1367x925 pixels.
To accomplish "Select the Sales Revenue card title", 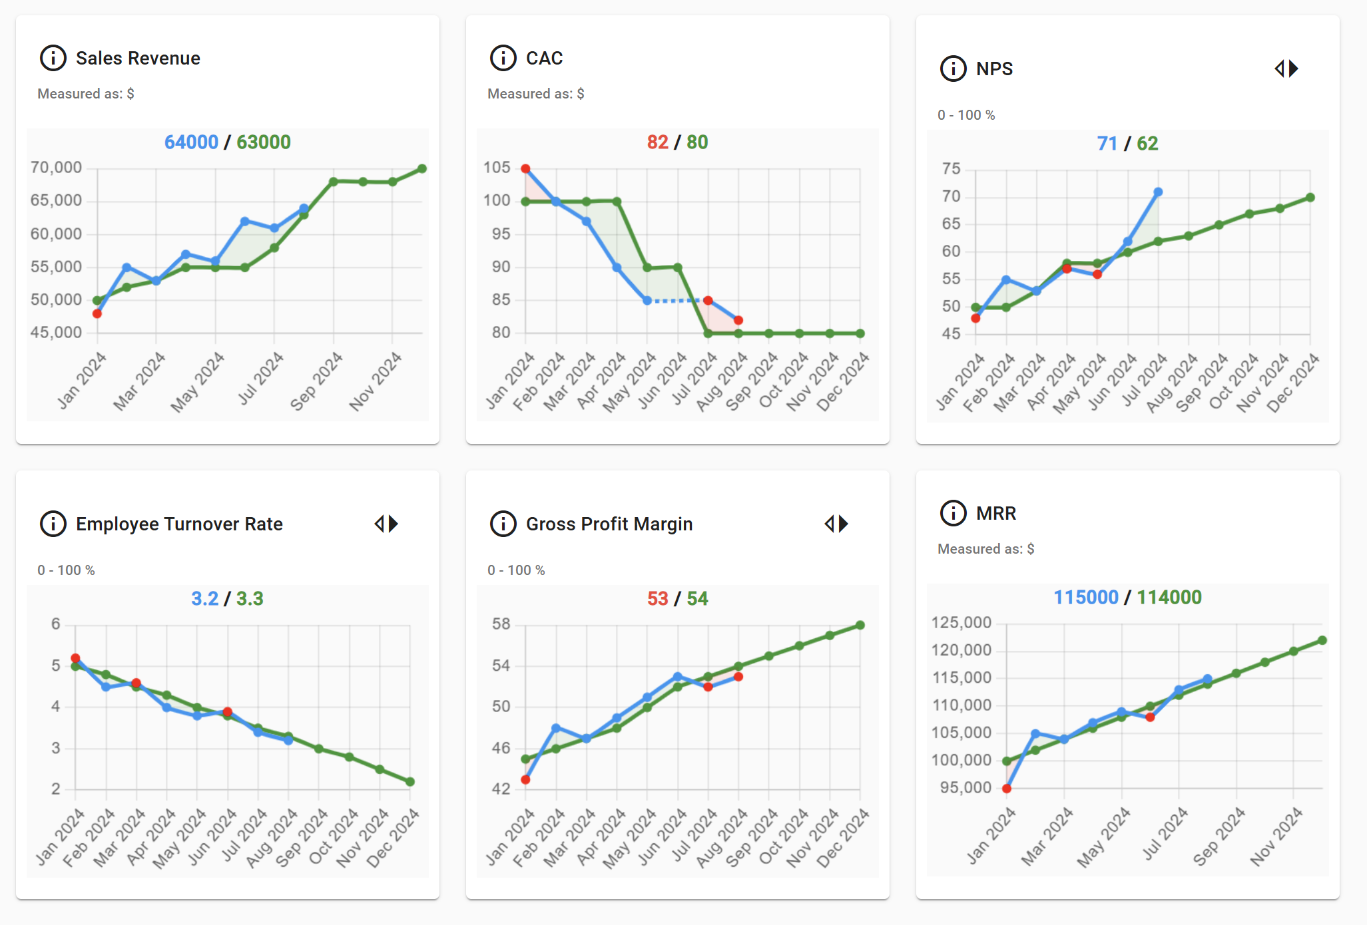I will [138, 58].
